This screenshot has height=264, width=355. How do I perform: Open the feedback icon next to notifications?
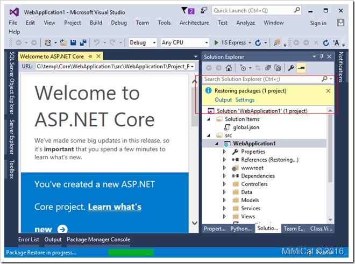[x=204, y=10]
